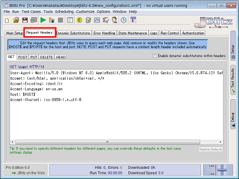Viewport: 239px width, 179px height.
Task: Select the HEAD headers tab
Action: pyautogui.click(x=61, y=57)
